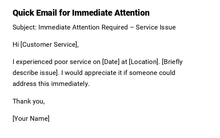Viewport: 220px width, 138px height.
Task: Click the heading 'Quick Email for Immediate Attention'
Action: pyautogui.click(x=81, y=13)
